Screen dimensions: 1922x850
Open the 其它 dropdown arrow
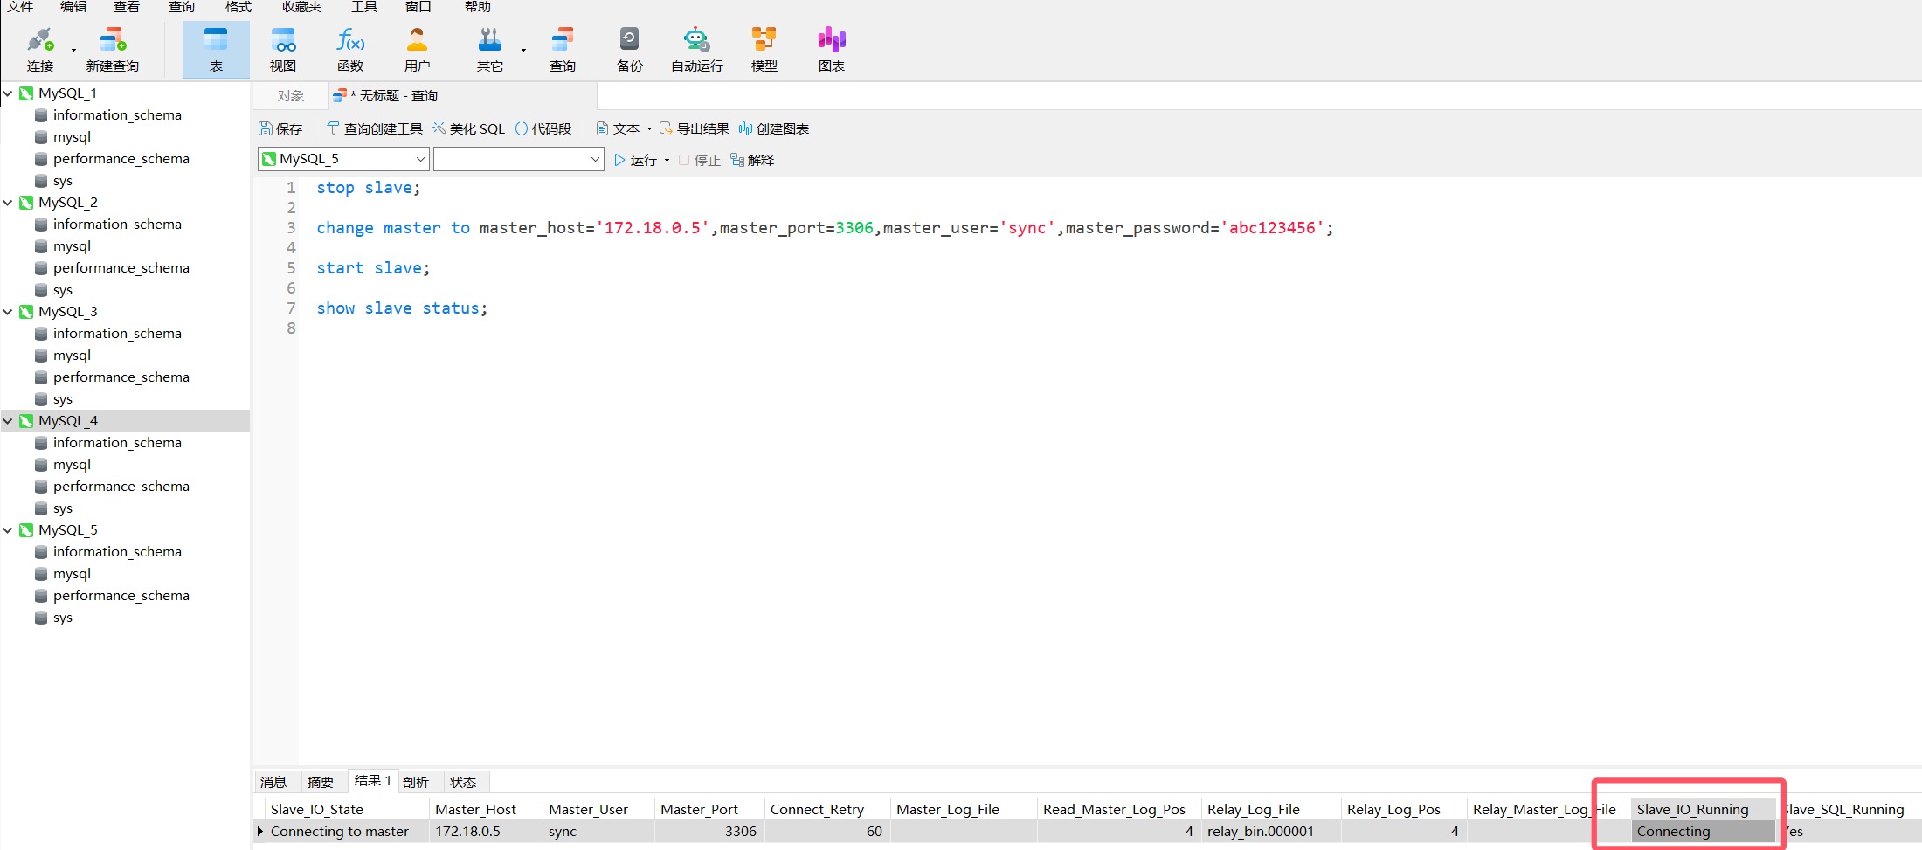coord(523,50)
